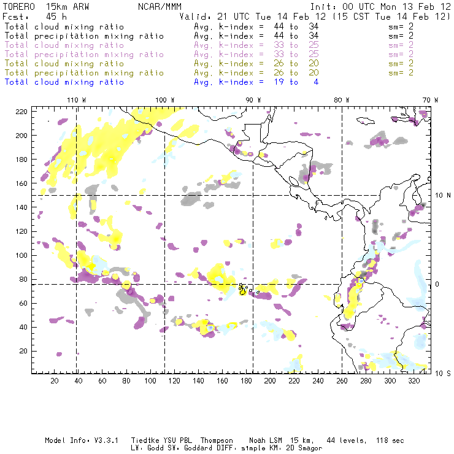Image resolution: width=454 pixels, height=454 pixels.
Task: Click the '110 W' longitude label
Action: (x=77, y=100)
